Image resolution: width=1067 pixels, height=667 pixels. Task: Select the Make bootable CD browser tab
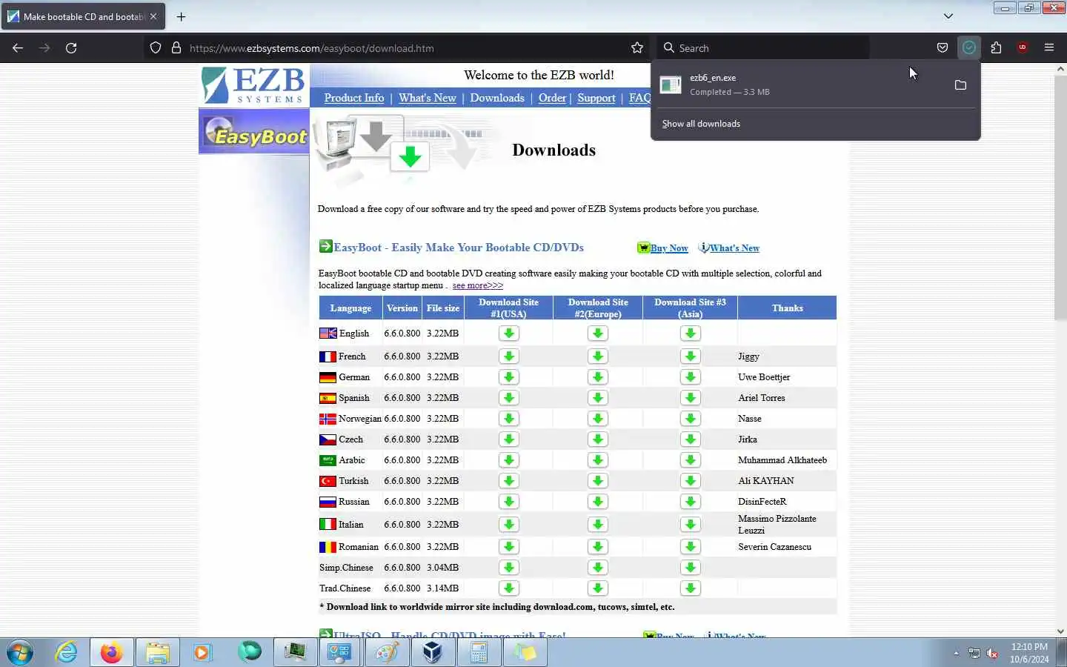pos(82,16)
